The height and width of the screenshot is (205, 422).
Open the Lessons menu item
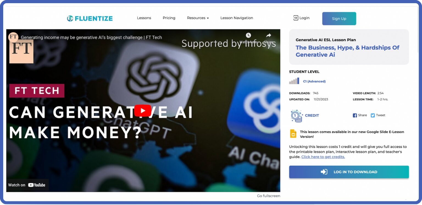144,18
